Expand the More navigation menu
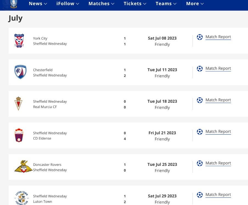 pyautogui.click(x=195, y=4)
